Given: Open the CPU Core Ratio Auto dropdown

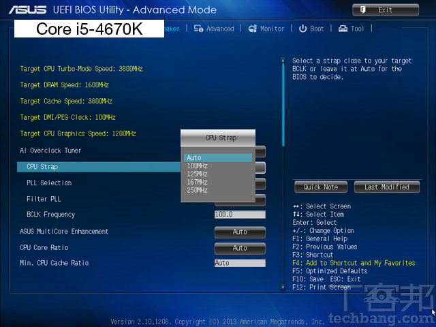Looking at the screenshot, I should tap(240, 248).
